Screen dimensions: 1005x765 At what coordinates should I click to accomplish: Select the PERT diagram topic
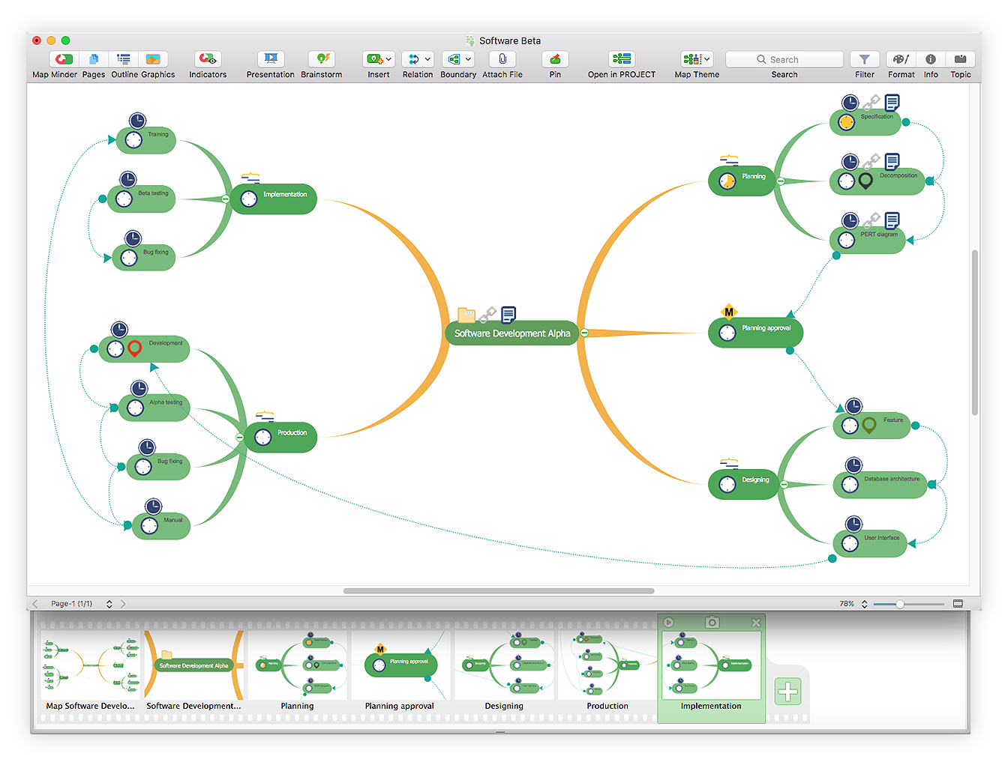pyautogui.click(x=868, y=240)
